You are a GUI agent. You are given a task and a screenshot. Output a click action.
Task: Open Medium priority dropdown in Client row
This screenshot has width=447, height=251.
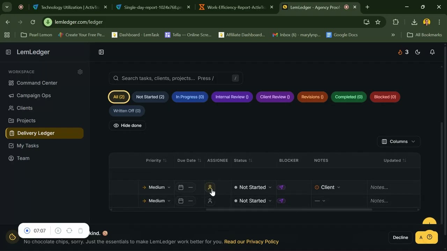[x=156, y=187]
